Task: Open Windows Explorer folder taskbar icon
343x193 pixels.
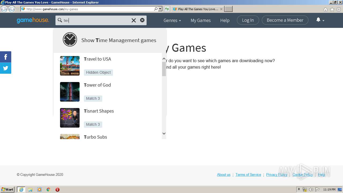Action: pos(30,190)
